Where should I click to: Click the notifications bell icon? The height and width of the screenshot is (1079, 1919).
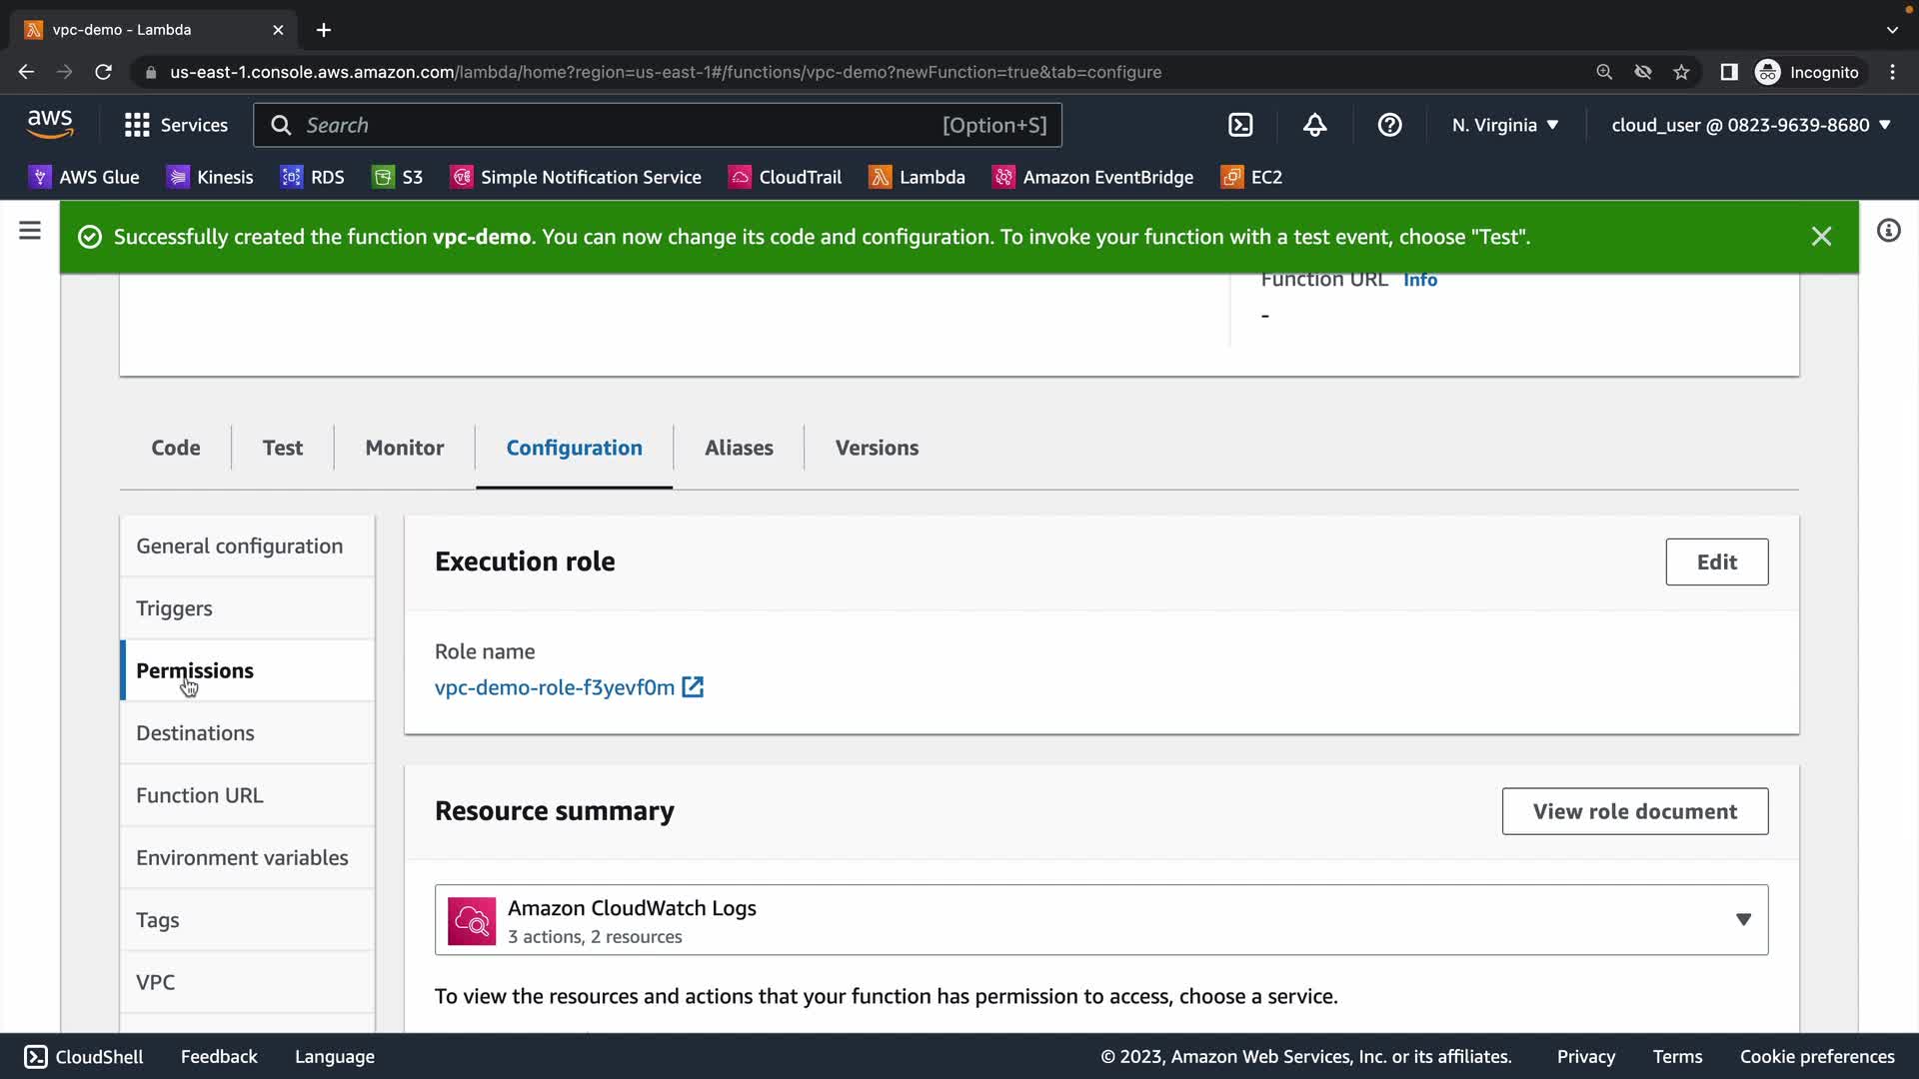tap(1314, 125)
